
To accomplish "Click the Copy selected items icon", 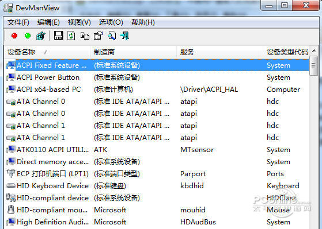I will tap(85, 36).
